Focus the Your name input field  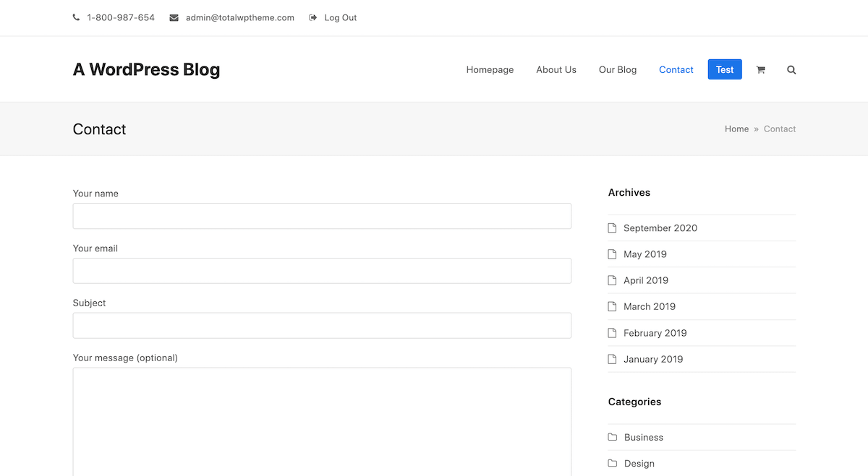[x=322, y=216]
